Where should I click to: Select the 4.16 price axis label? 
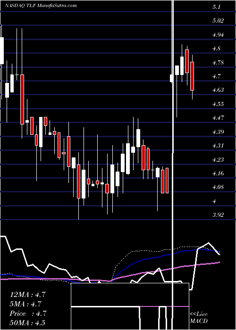218,173
